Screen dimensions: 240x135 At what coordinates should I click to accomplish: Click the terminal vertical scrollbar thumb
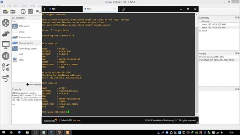(x=196, y=70)
